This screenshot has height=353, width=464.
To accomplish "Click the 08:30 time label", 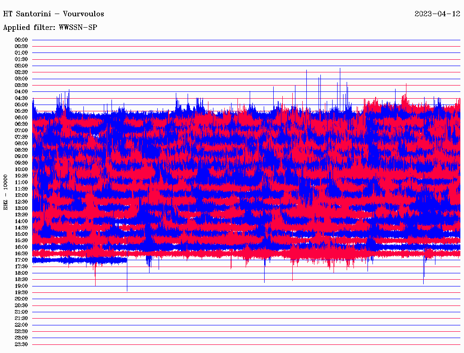I will [21, 150].
